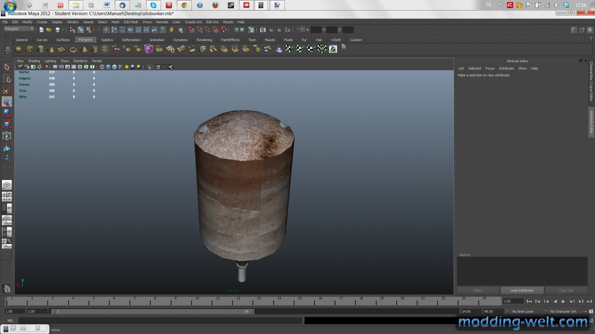Click the lock selection padlock icon

click(172, 30)
